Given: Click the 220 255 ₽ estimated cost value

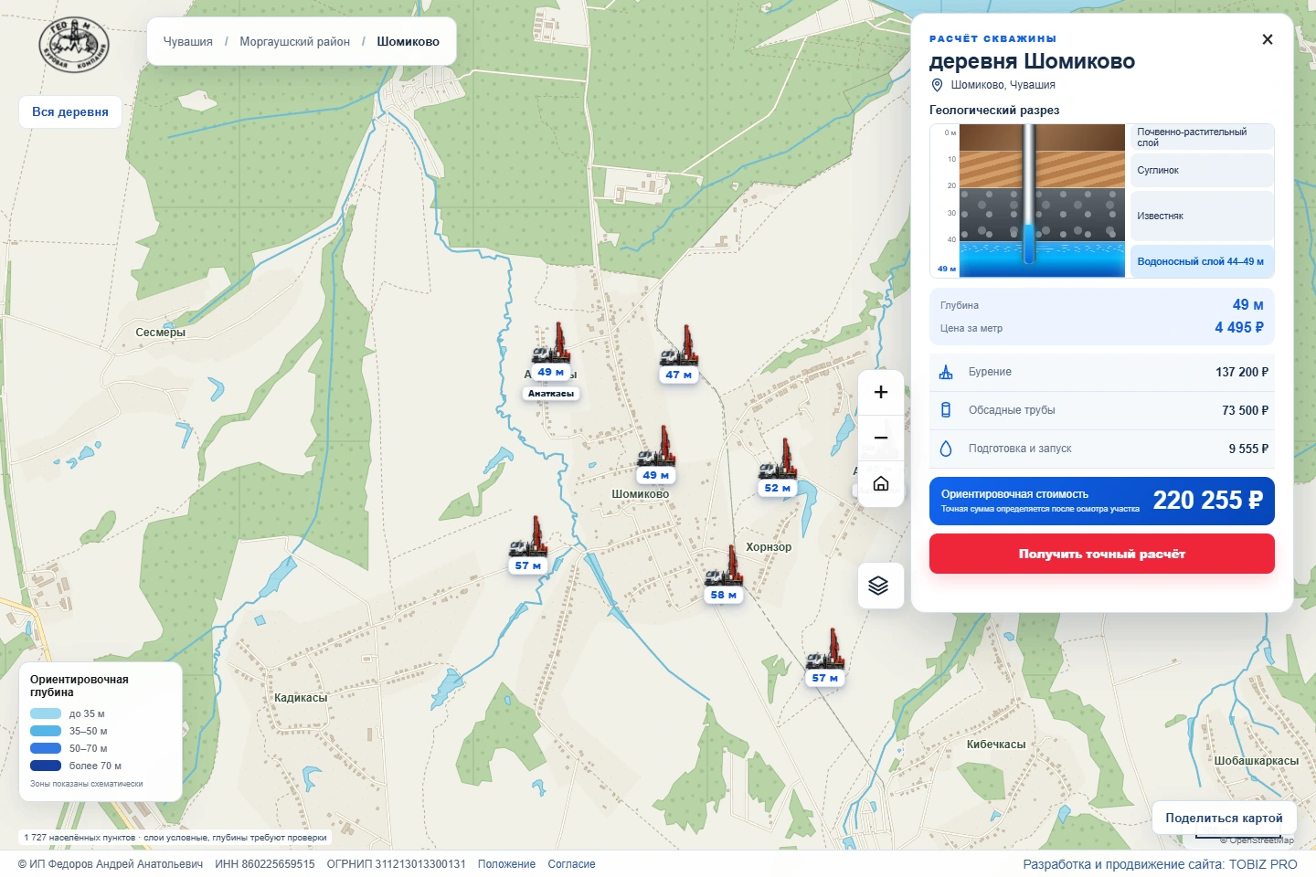Looking at the screenshot, I should pyautogui.click(x=1207, y=501).
